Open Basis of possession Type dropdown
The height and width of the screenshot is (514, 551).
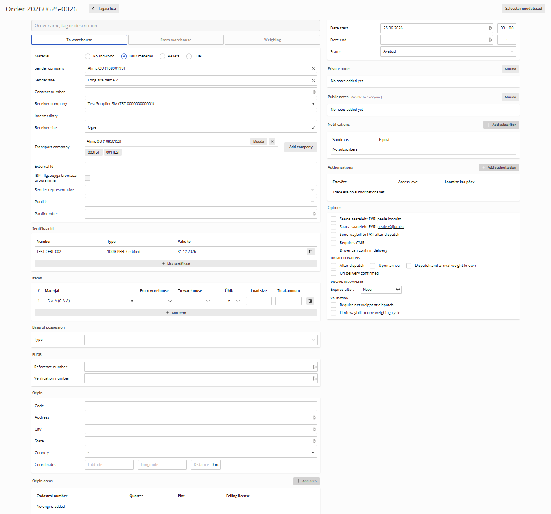coord(201,340)
